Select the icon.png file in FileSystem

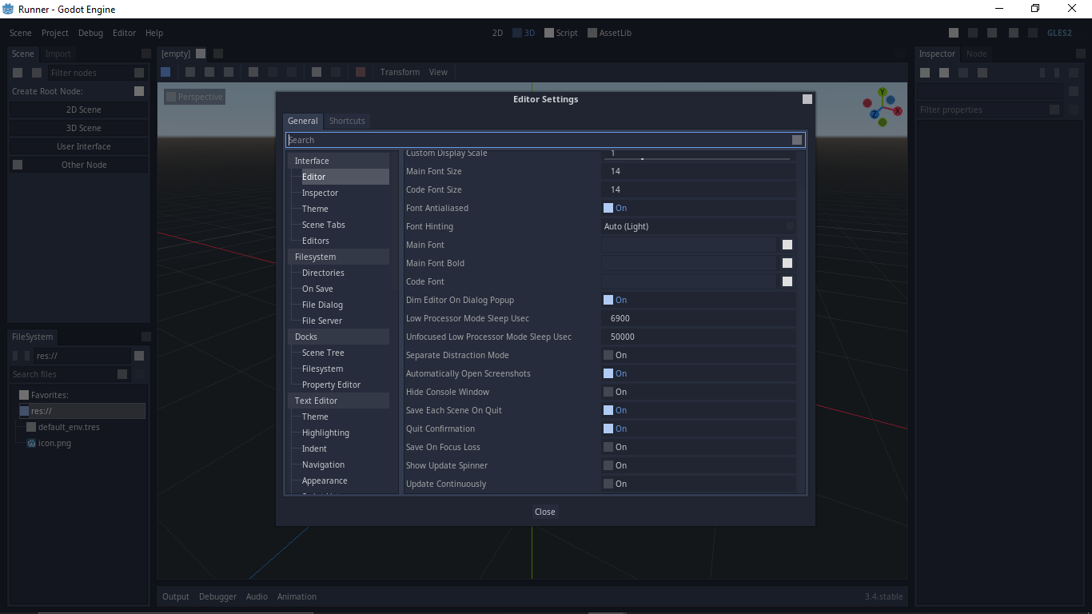[x=55, y=443]
